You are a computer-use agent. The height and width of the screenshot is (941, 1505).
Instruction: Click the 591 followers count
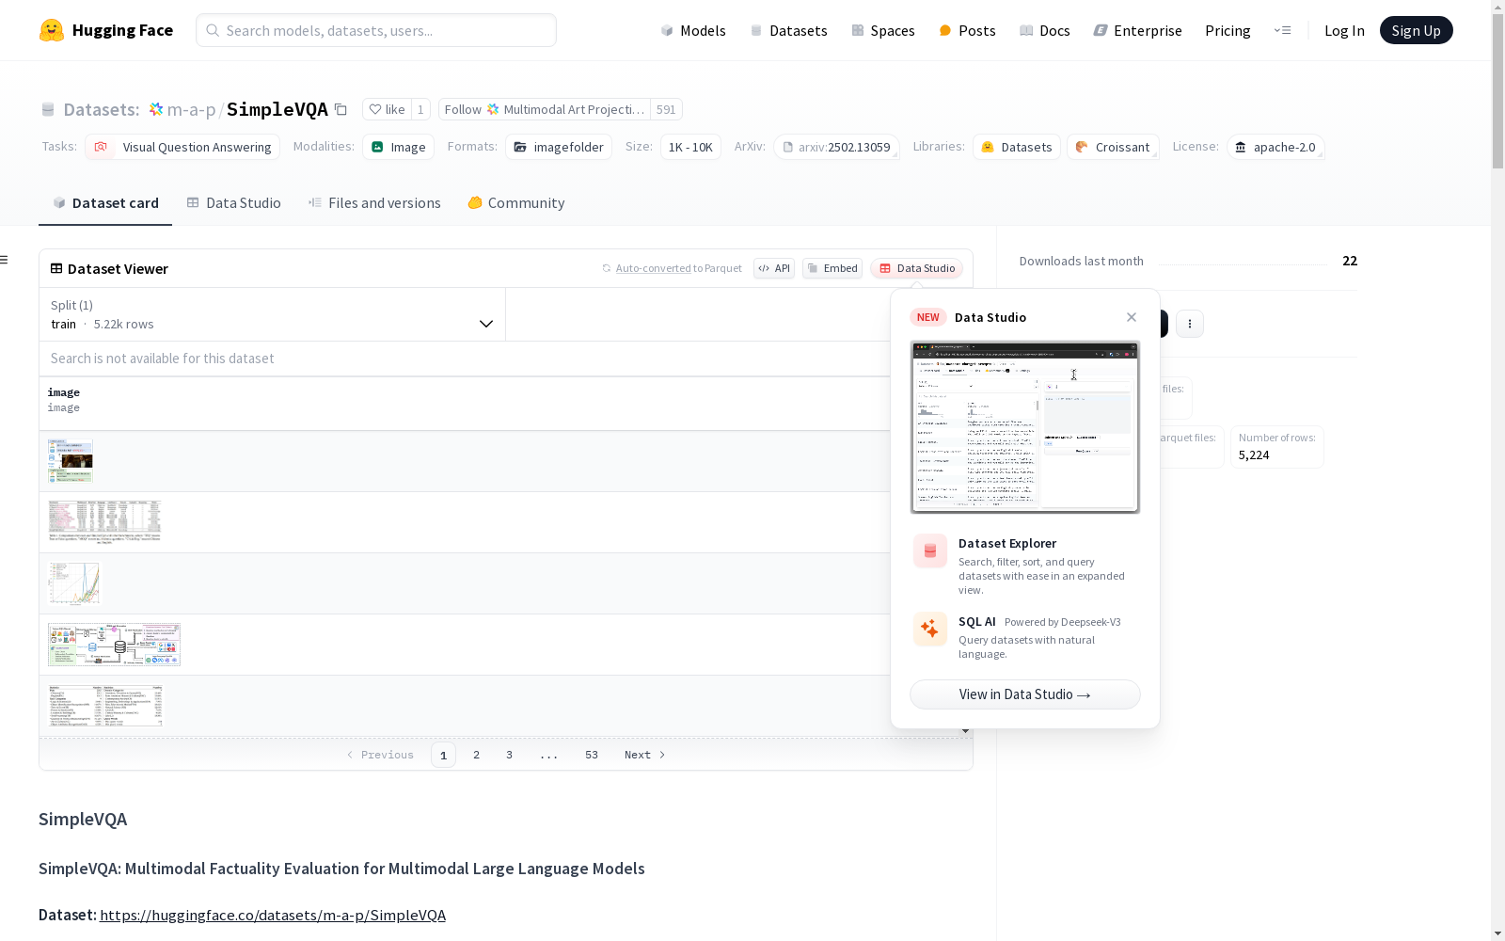tap(666, 109)
